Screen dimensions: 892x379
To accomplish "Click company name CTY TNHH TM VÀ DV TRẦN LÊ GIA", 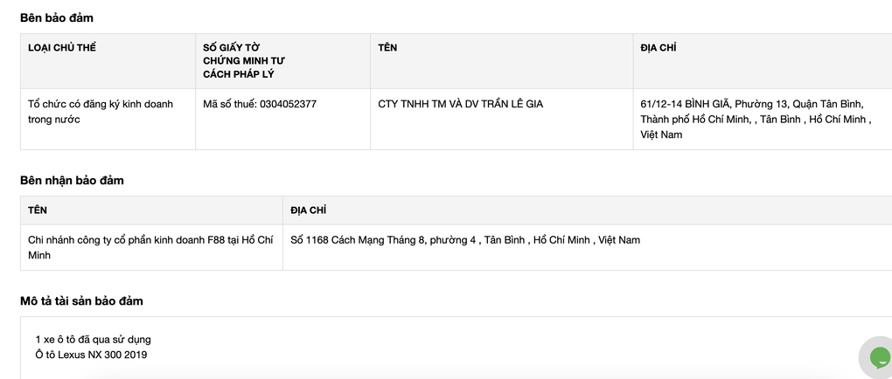I will [x=460, y=104].
